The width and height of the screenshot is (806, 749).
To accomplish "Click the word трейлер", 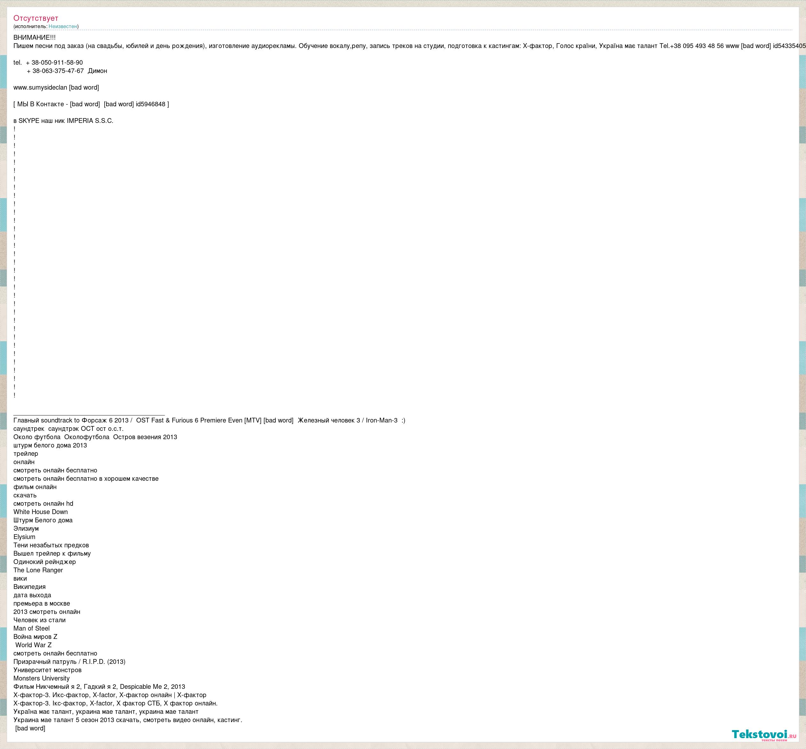I will coord(26,454).
